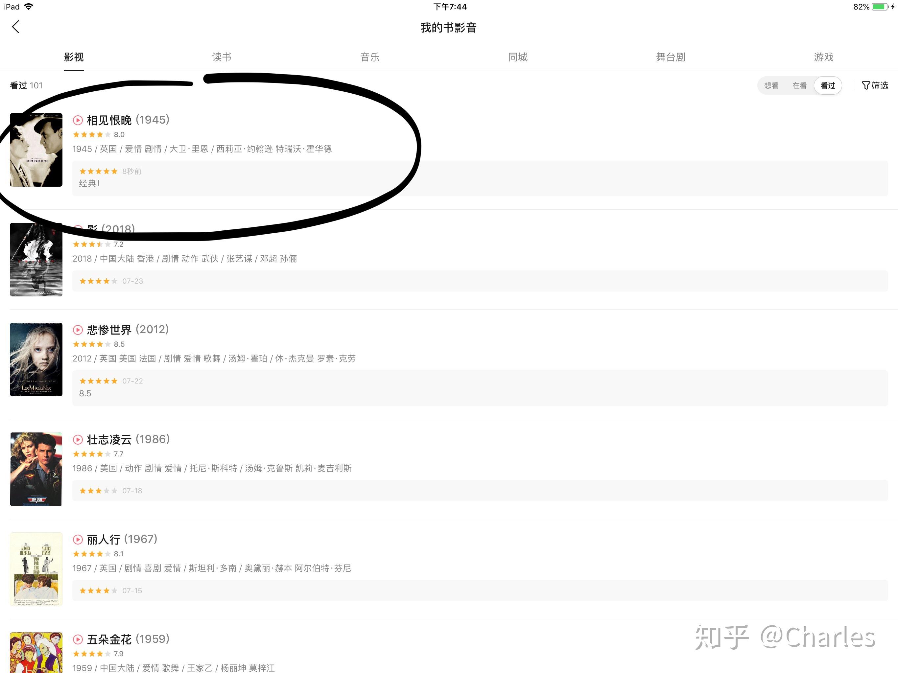Tap the play icon beside 五朵金花

click(x=78, y=639)
